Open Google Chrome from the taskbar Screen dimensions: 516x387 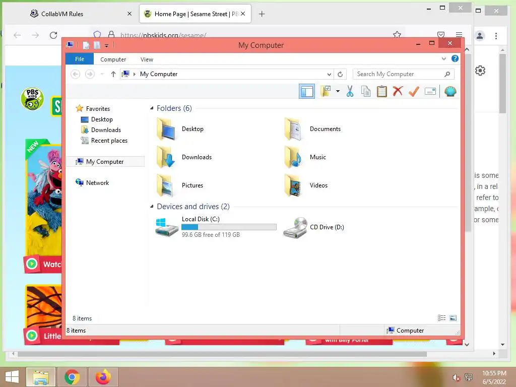point(72,377)
